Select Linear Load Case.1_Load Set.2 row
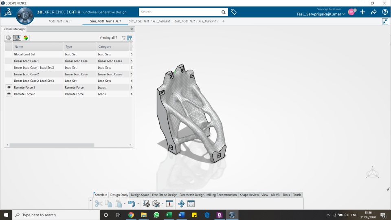Viewport: 391px width, 220px height. coord(68,67)
